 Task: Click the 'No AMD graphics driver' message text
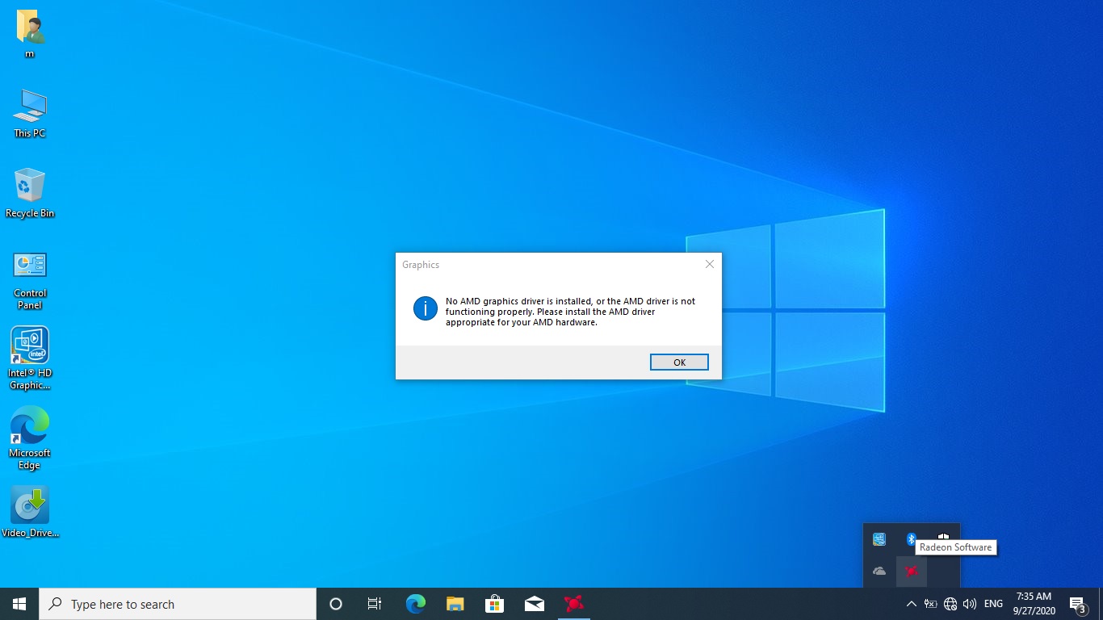point(570,312)
